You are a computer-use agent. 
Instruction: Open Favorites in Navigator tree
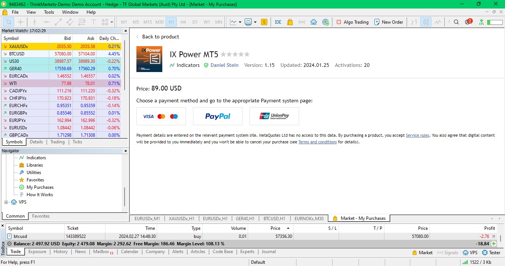coord(35,180)
